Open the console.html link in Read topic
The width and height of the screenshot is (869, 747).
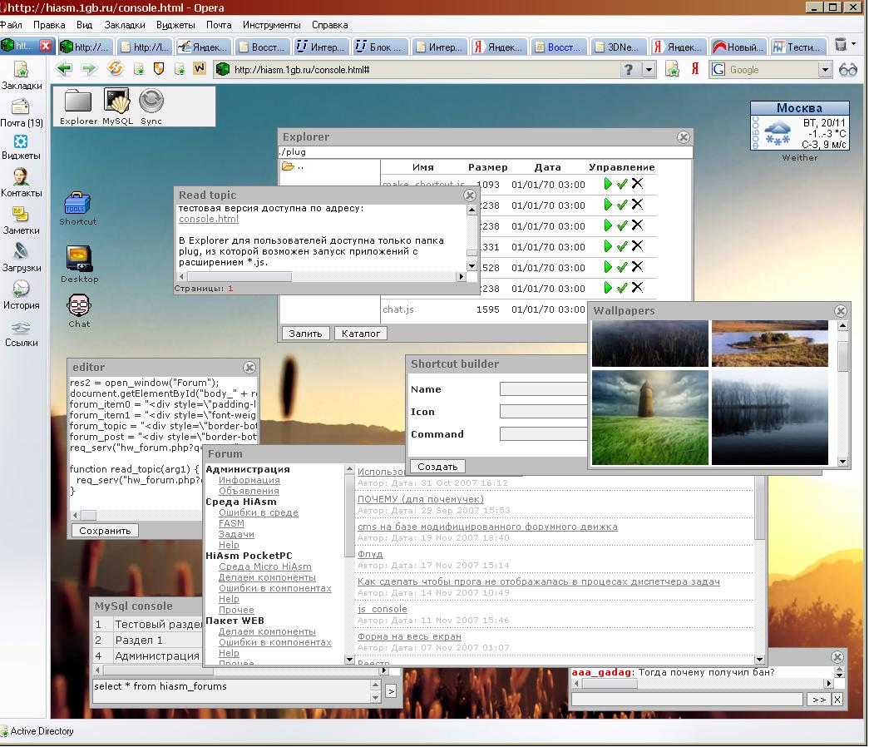click(x=209, y=219)
